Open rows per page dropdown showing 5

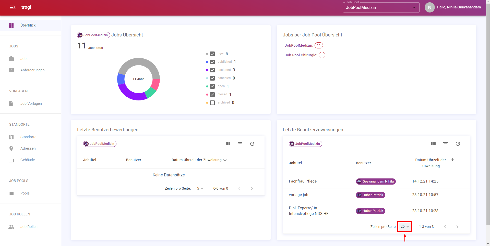(200, 189)
